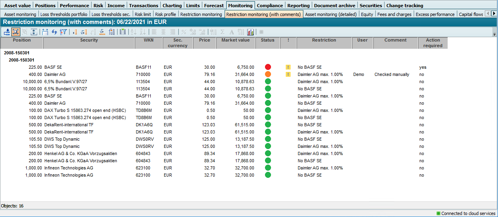Screen dimensions: 498x217
Task: Click the expand rows vertically toolbar icon
Action: (x=34, y=32)
